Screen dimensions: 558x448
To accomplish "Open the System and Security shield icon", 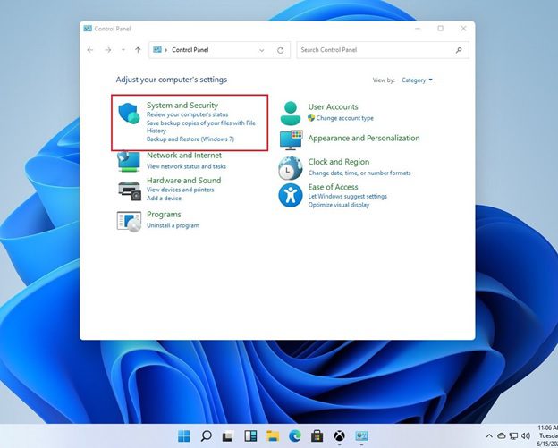I will (129, 114).
